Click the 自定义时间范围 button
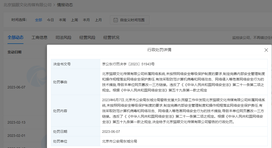Image resolution: width=272 pixels, height=148 pixels. tap(130, 20)
